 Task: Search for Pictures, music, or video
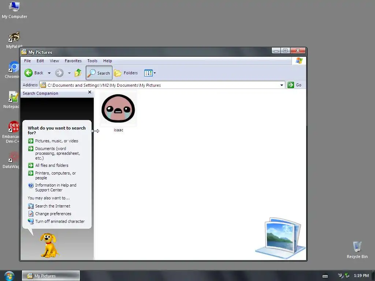(57, 141)
